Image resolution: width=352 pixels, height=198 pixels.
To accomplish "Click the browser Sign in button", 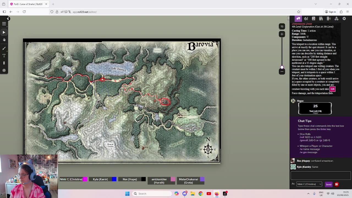I will tap(330, 12).
